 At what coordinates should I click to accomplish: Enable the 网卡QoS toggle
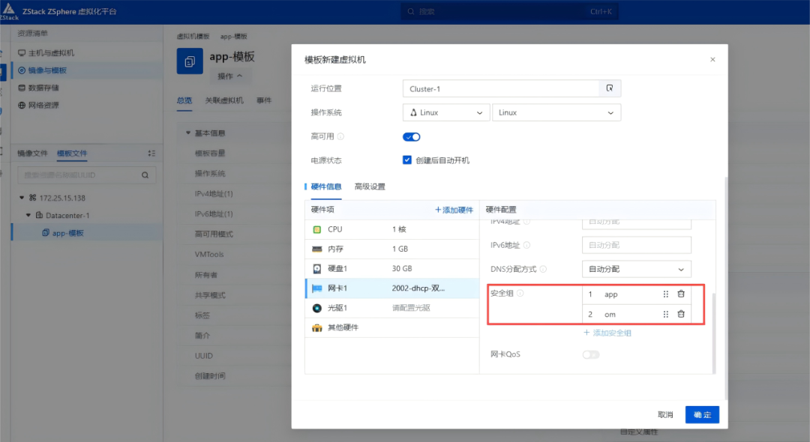590,354
